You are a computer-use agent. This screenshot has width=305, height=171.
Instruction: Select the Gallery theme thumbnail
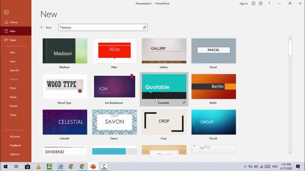[164, 51]
